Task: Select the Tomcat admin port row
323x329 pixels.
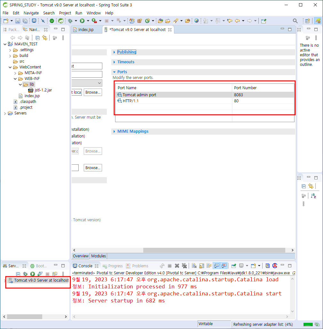Action: point(205,95)
